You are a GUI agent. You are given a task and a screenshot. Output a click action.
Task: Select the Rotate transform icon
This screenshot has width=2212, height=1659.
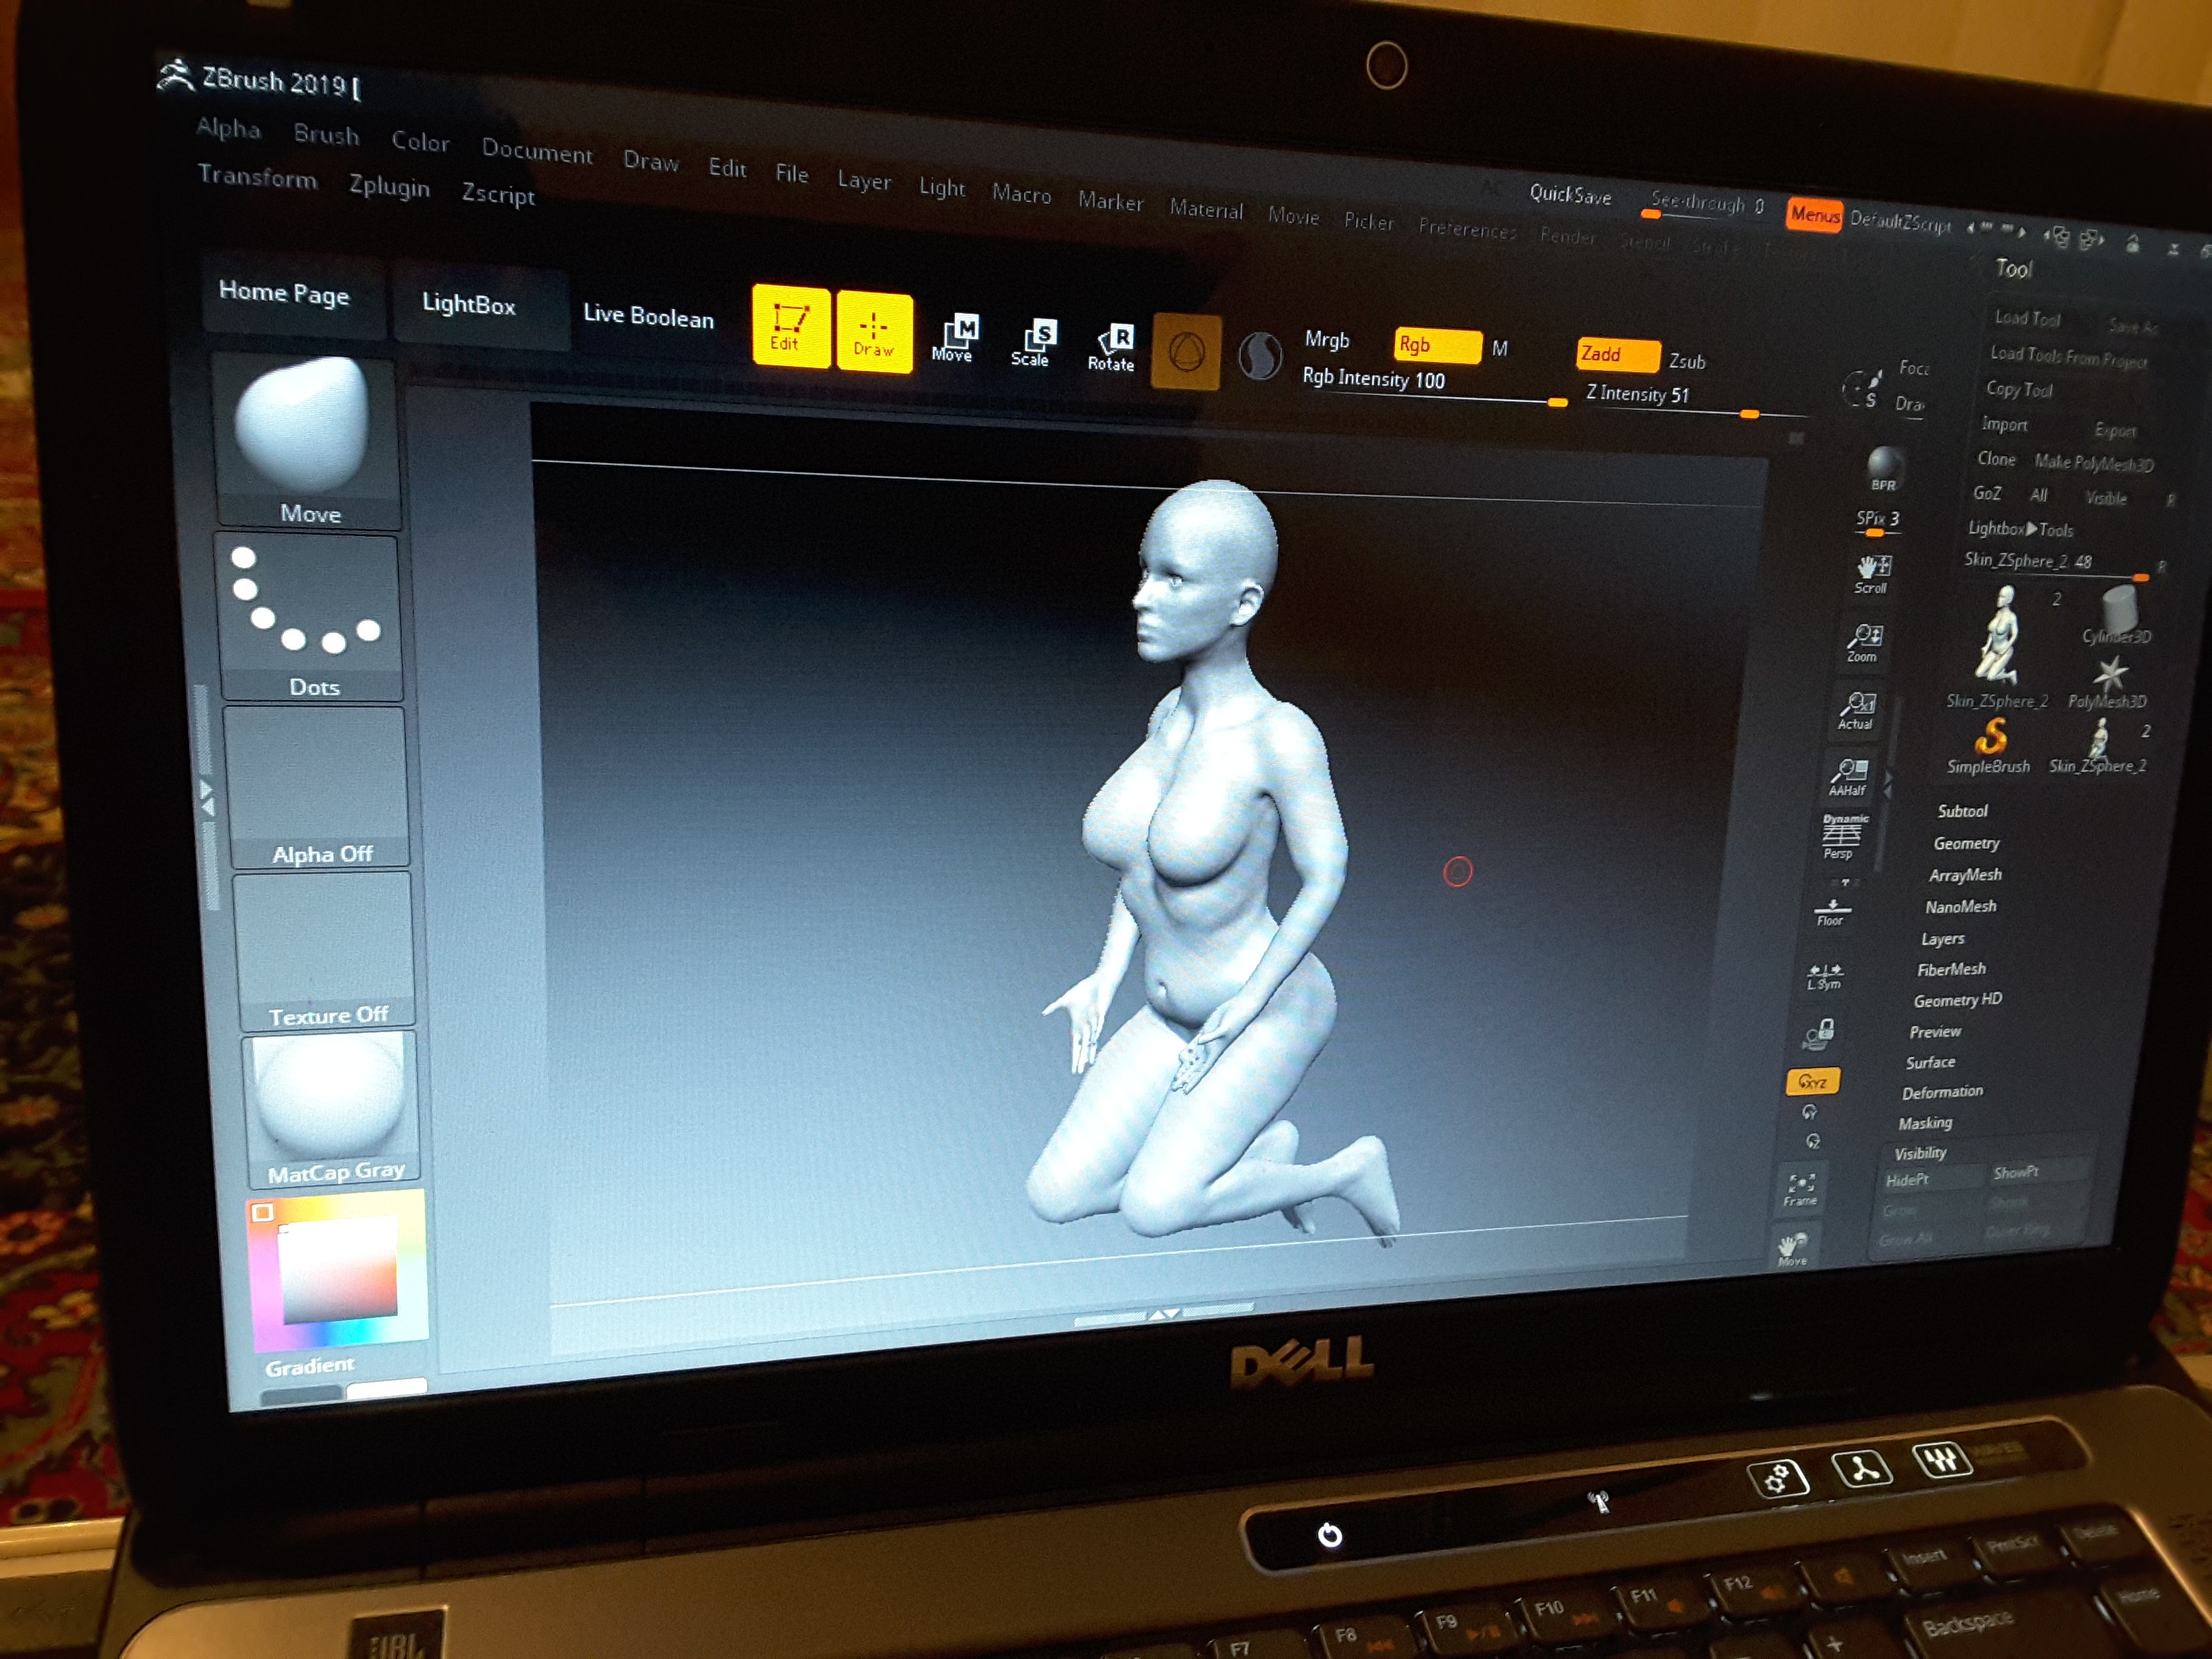[1112, 349]
